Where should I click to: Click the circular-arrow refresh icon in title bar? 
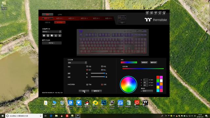pyautogui.click(x=147, y=13)
